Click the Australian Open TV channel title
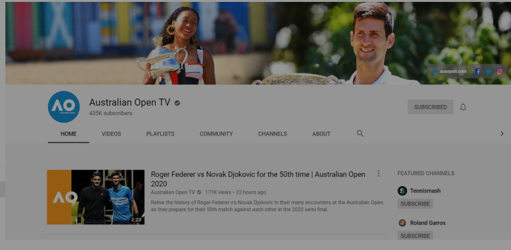Viewport: 511px width, 250px height. coord(130,102)
